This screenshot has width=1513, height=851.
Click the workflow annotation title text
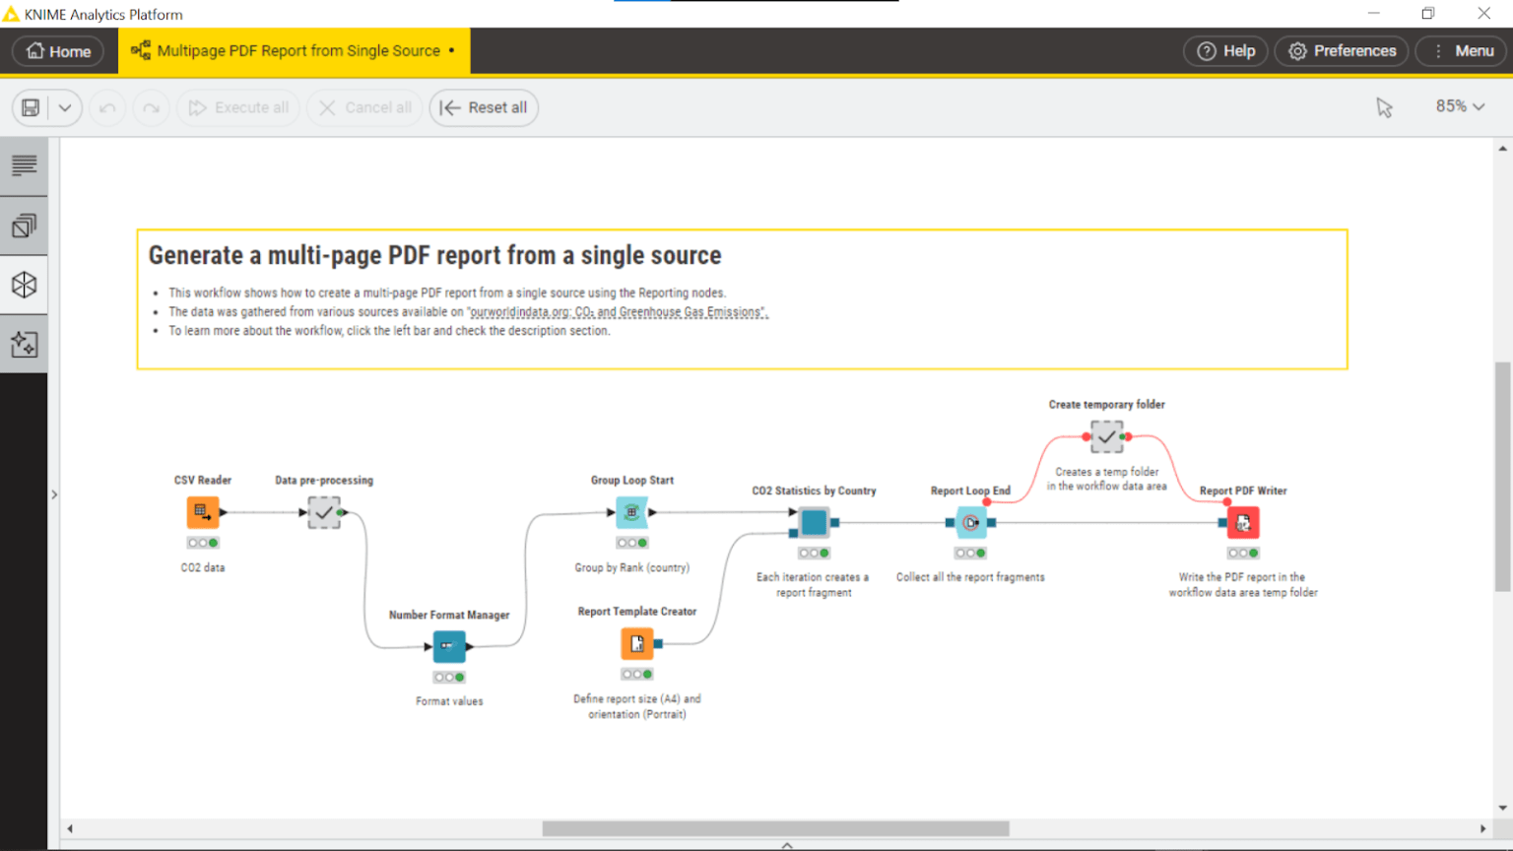[434, 255]
